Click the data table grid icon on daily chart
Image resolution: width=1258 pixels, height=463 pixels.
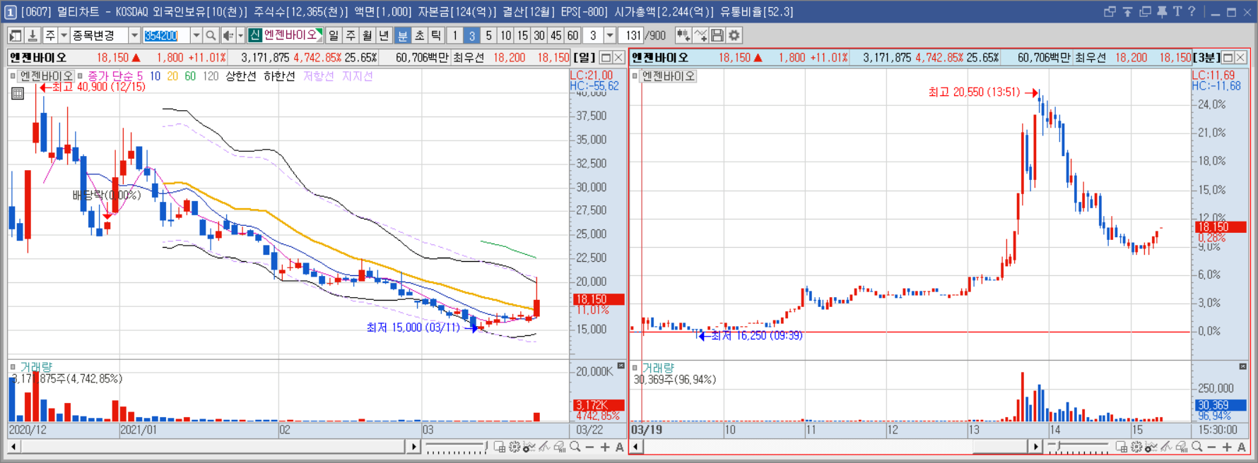[18, 93]
